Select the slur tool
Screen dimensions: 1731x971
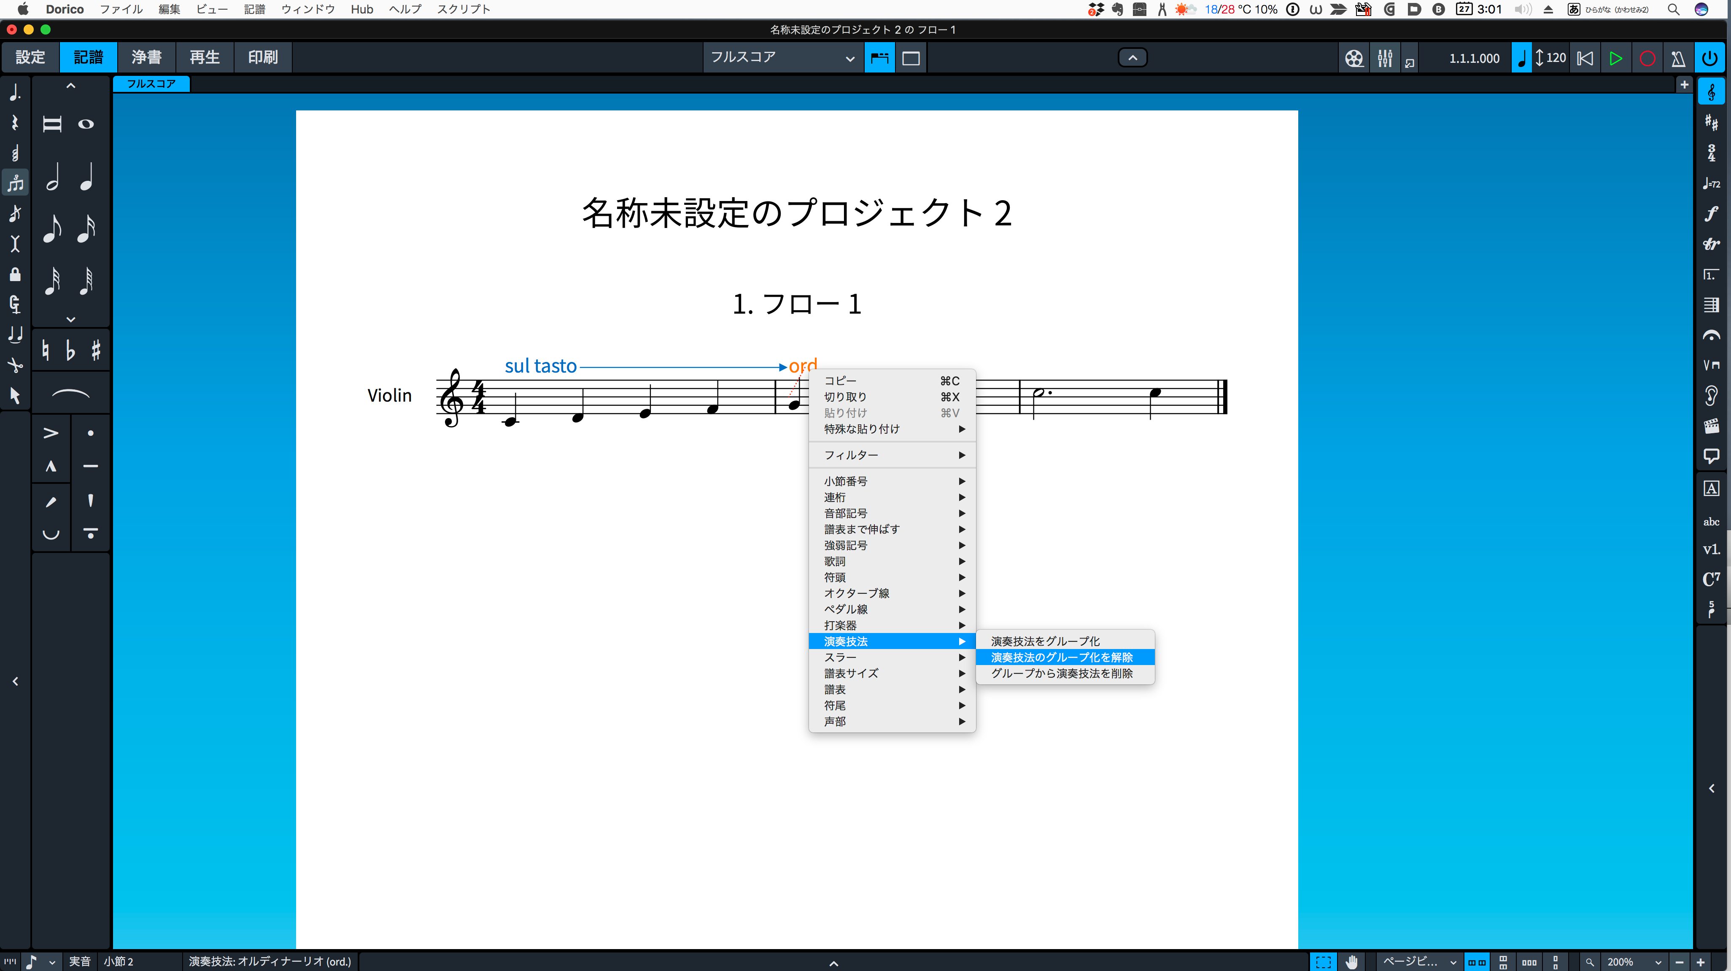pos(70,394)
